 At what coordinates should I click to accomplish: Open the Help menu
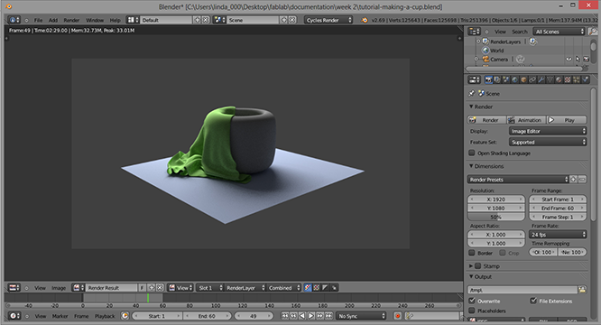(x=115, y=20)
